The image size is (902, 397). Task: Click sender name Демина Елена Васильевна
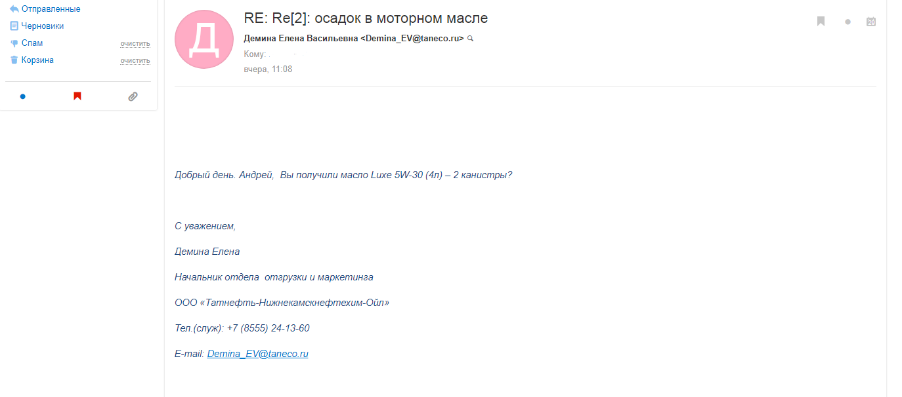(x=301, y=39)
